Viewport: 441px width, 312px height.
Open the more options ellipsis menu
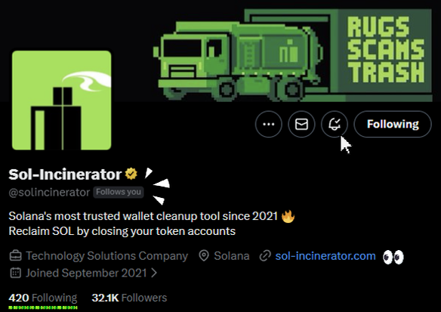click(268, 124)
